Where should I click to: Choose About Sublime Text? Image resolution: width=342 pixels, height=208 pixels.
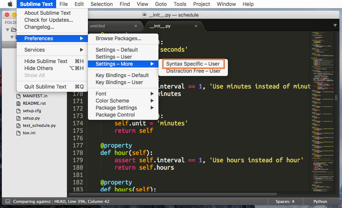coord(52,13)
